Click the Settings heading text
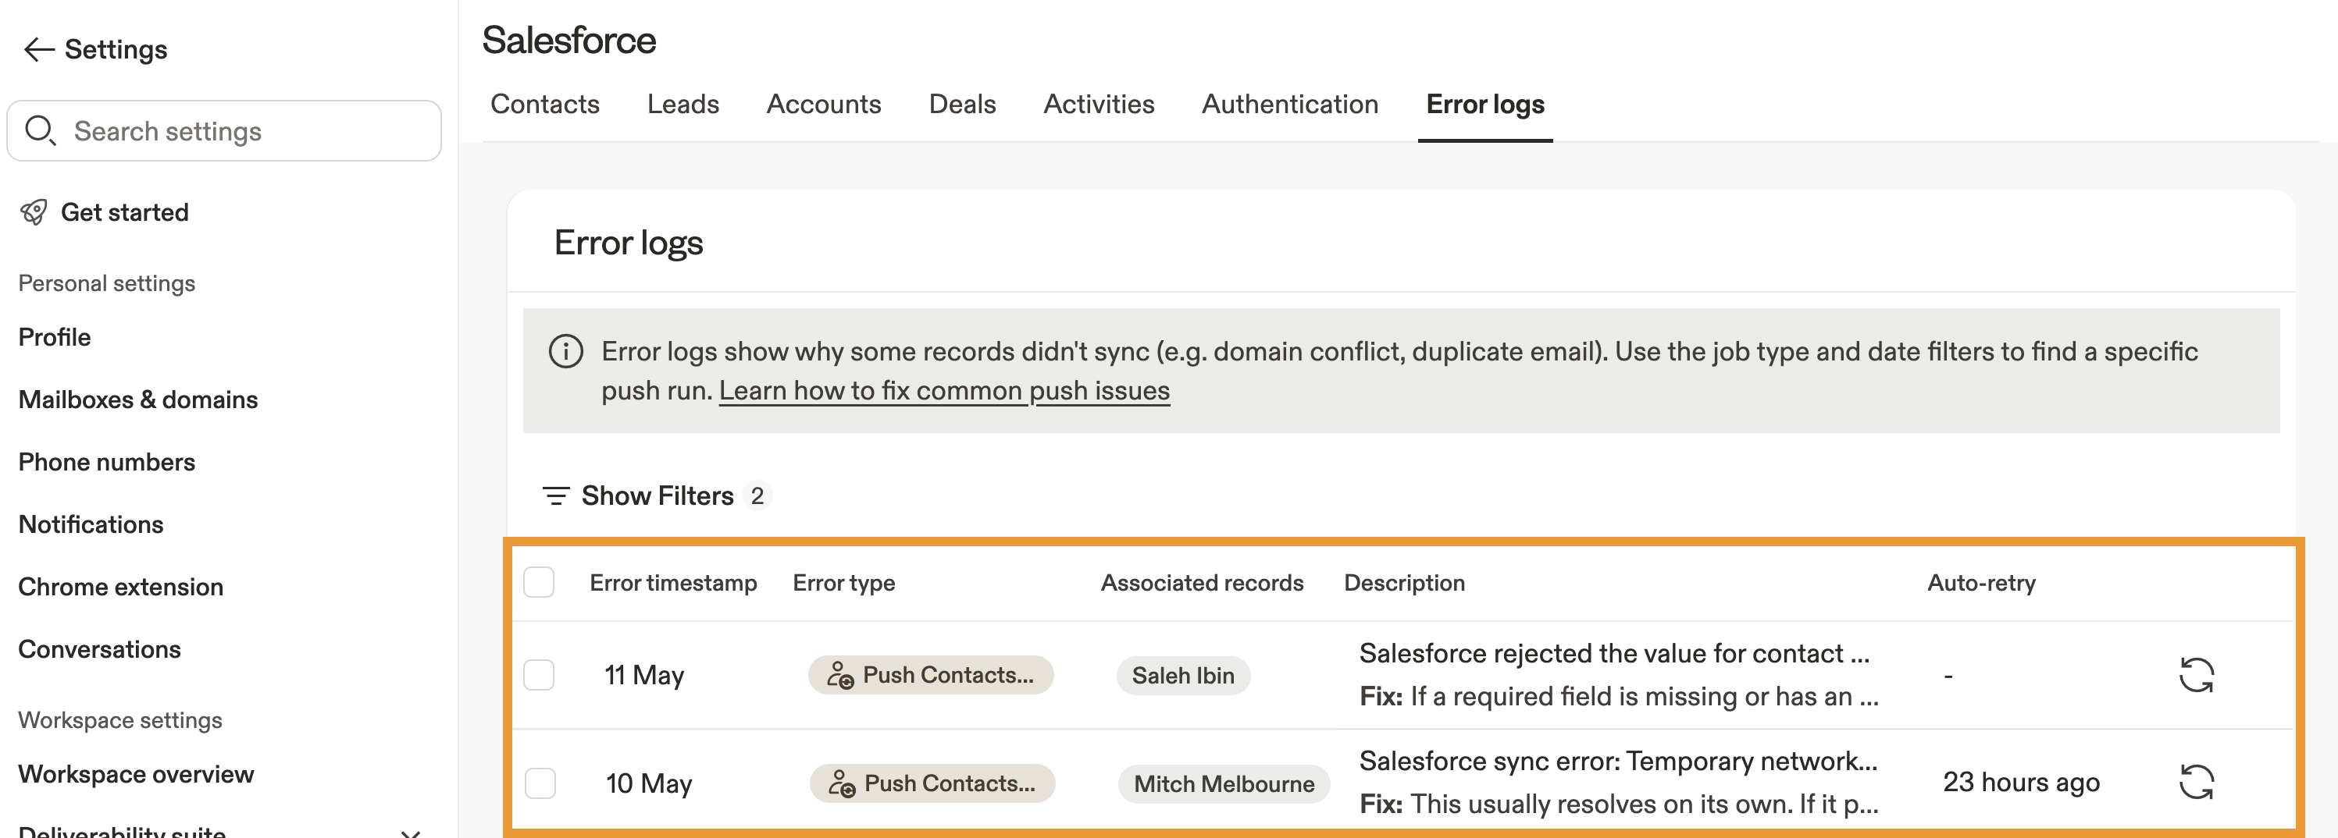2338x838 pixels. click(x=116, y=50)
